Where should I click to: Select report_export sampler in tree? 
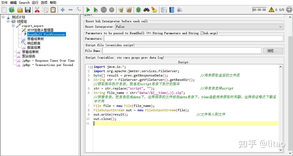click(33, 26)
